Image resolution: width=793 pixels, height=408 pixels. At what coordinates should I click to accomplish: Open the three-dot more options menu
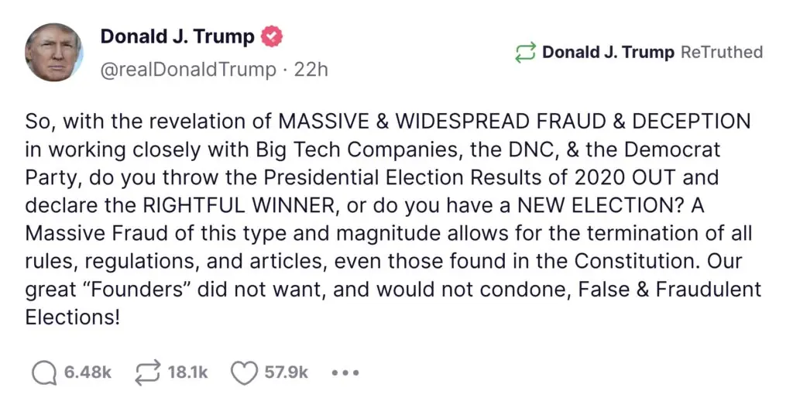tap(345, 372)
